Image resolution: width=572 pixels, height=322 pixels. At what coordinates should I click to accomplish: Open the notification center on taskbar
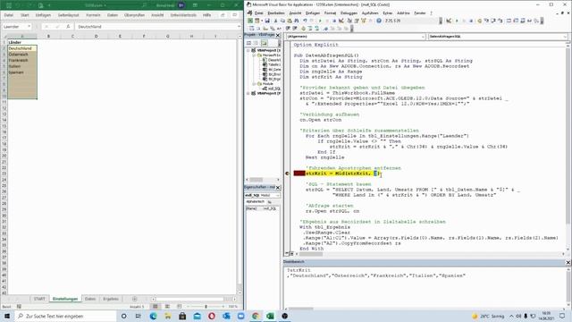coord(562,316)
